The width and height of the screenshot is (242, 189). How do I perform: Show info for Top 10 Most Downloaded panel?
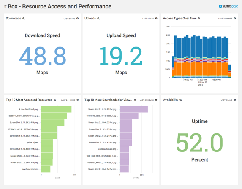pyautogui.click(x=156, y=100)
